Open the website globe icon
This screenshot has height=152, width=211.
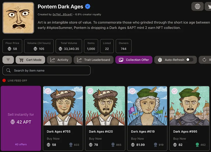click(197, 6)
